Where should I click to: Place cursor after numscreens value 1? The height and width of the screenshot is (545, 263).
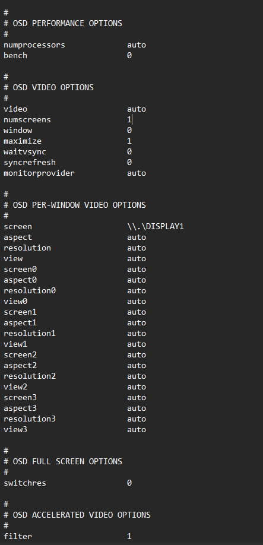(131, 119)
